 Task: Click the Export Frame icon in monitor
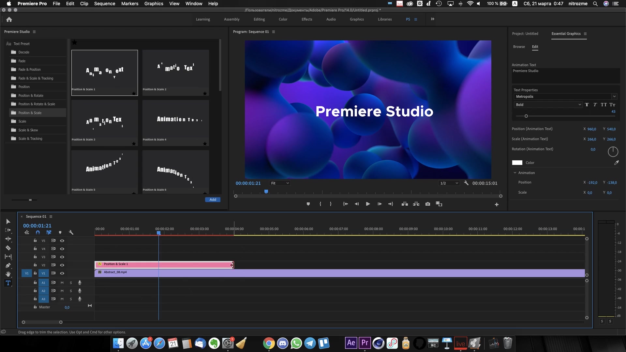tap(427, 204)
